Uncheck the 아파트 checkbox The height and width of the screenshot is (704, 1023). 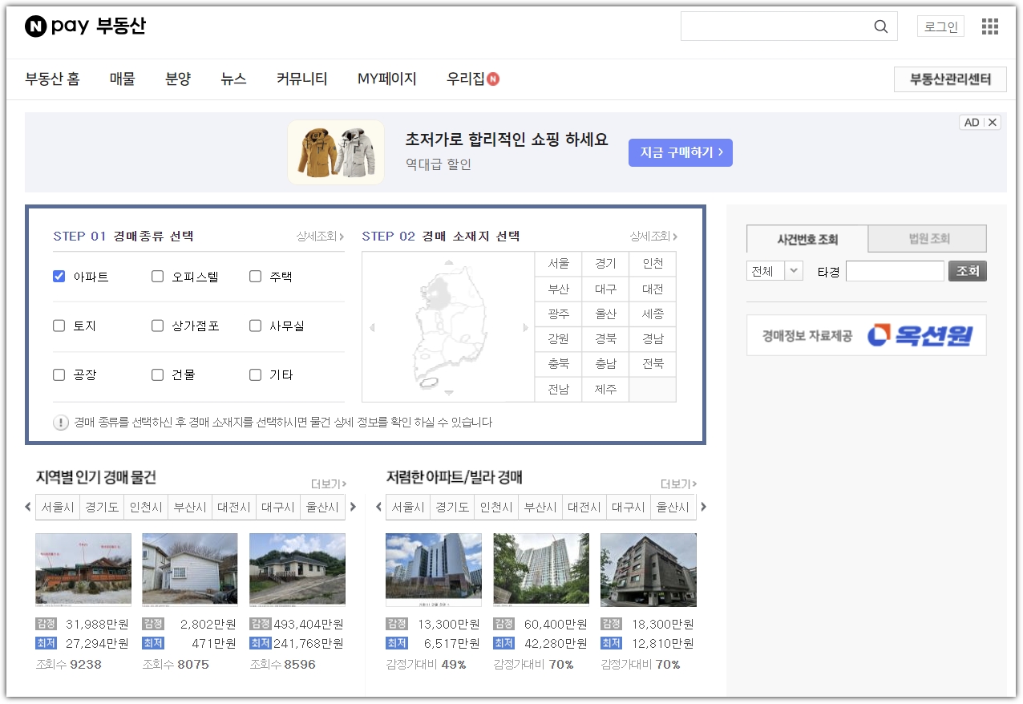click(x=58, y=275)
